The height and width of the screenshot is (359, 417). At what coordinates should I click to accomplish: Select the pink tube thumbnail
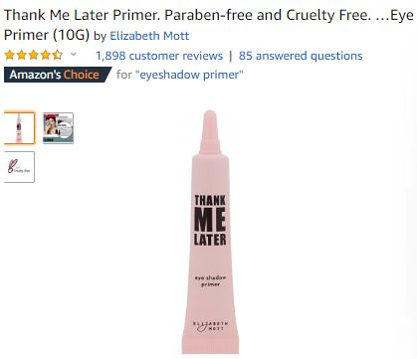[x=19, y=128]
